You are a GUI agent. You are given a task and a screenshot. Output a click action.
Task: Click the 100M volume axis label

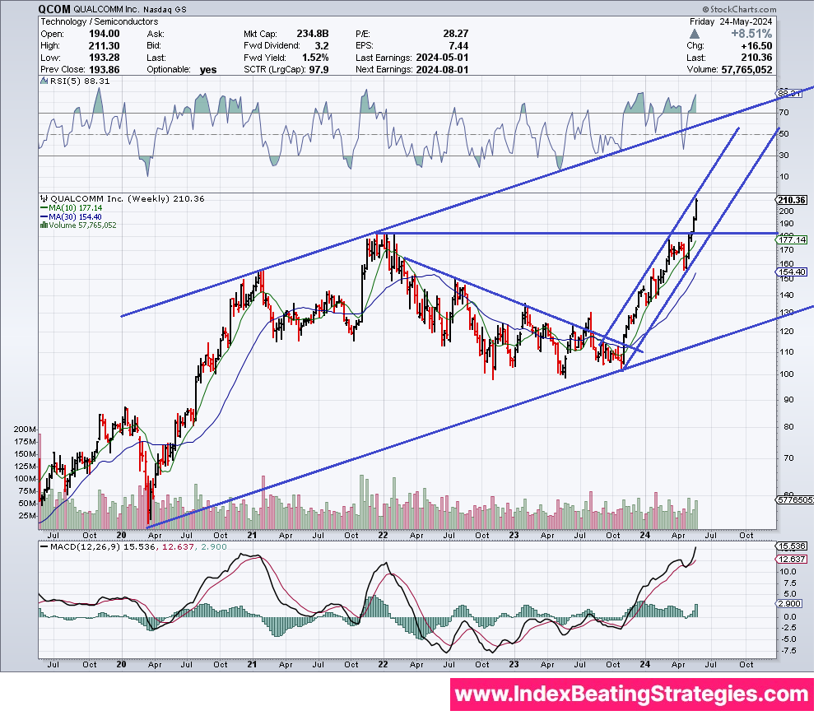click(25, 479)
